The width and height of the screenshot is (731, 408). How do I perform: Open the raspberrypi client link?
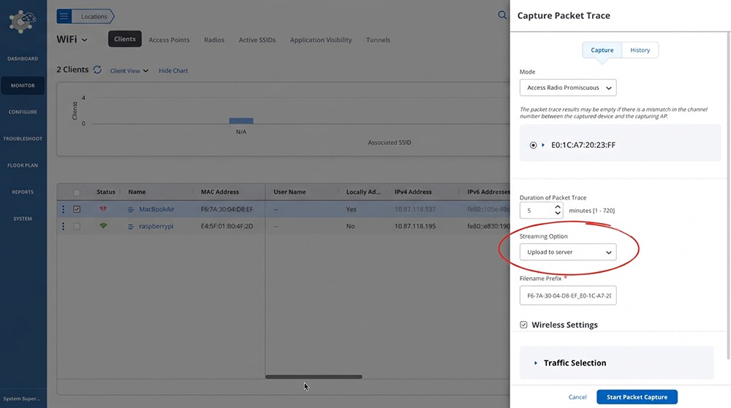(x=156, y=226)
